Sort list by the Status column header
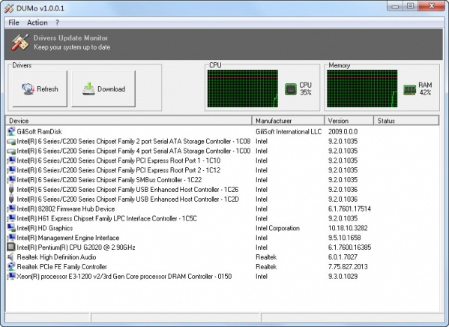 (x=406, y=121)
